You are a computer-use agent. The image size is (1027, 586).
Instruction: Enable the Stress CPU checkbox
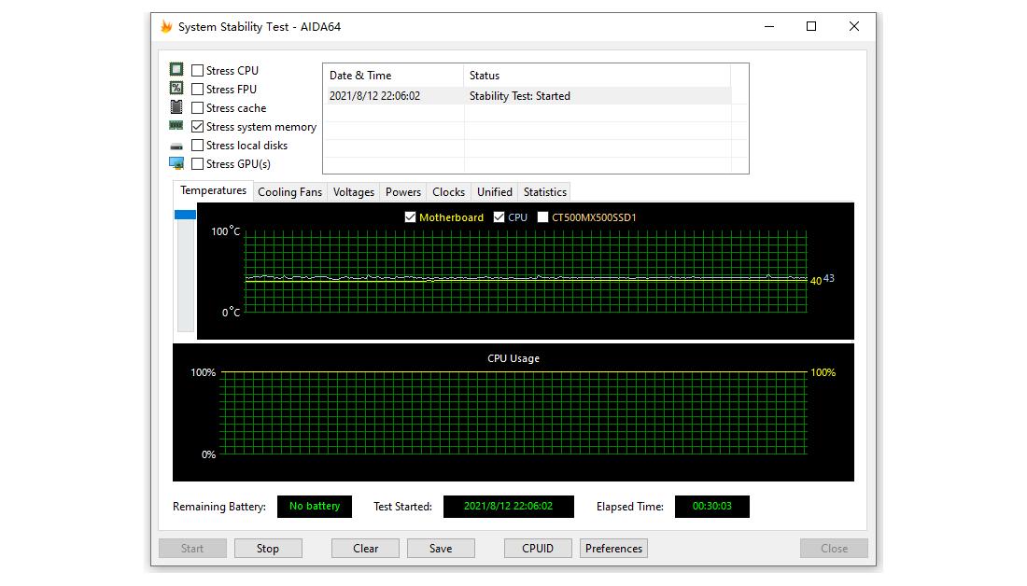197,70
